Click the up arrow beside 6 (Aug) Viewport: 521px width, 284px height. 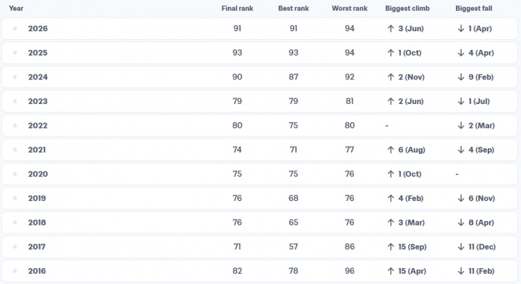[391, 150]
